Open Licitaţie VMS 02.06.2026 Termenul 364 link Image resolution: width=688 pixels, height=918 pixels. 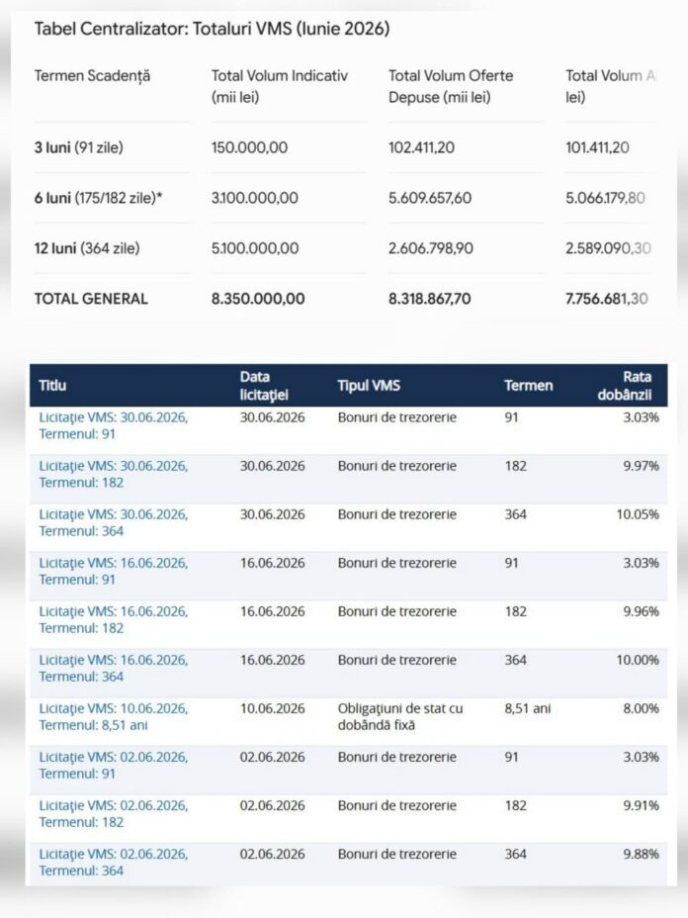[x=114, y=863]
